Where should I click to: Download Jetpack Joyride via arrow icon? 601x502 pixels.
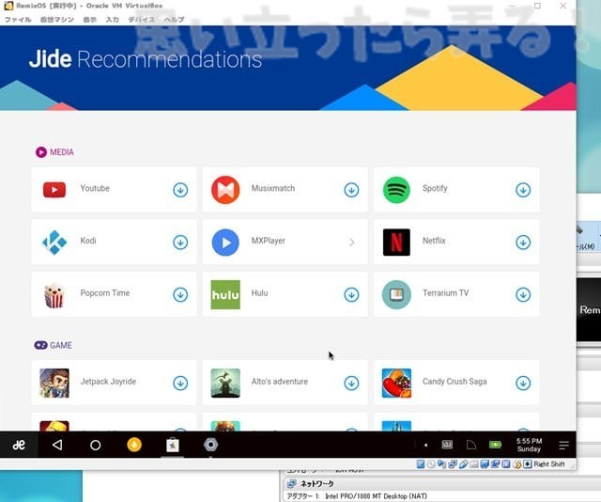(x=180, y=383)
